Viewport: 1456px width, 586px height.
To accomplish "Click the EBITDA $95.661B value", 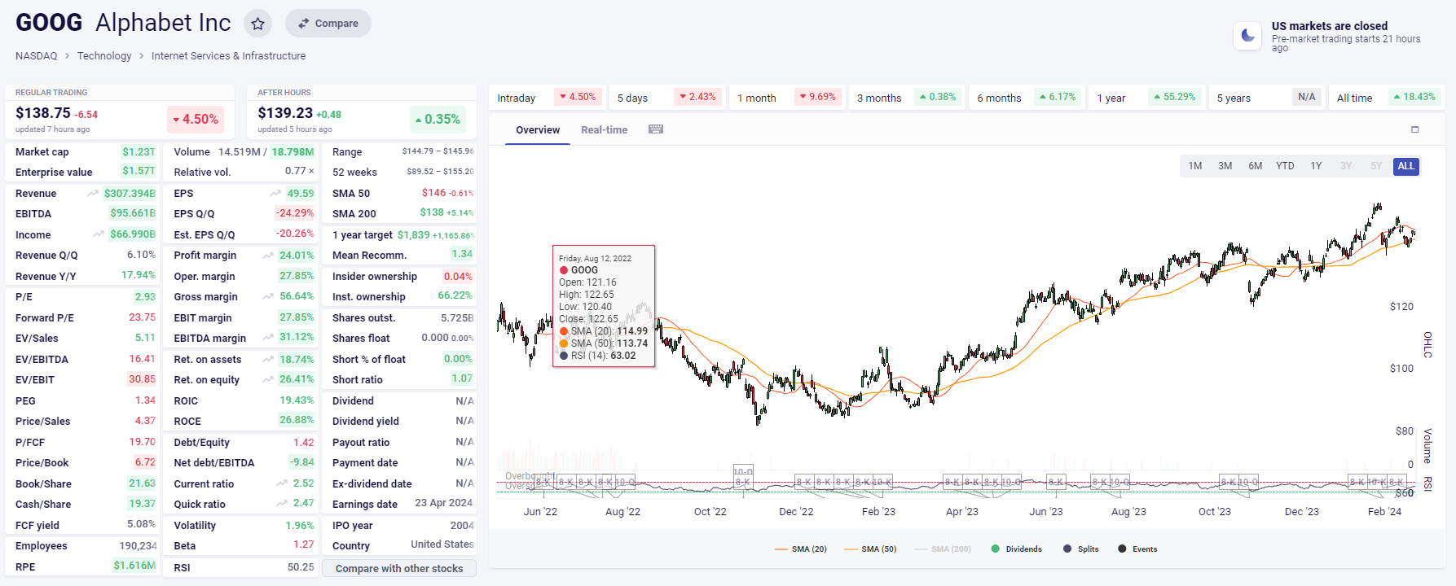I will 133,213.
